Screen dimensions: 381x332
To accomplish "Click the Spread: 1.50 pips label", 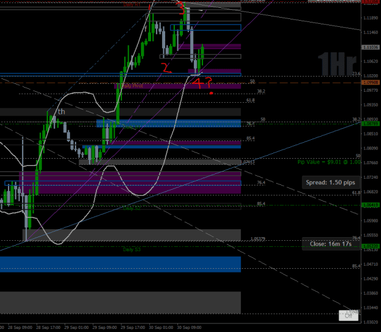I will pyautogui.click(x=330, y=182).
